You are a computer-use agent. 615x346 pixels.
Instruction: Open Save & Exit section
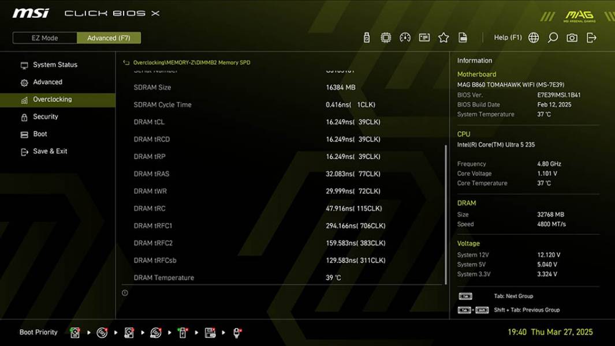point(58,151)
